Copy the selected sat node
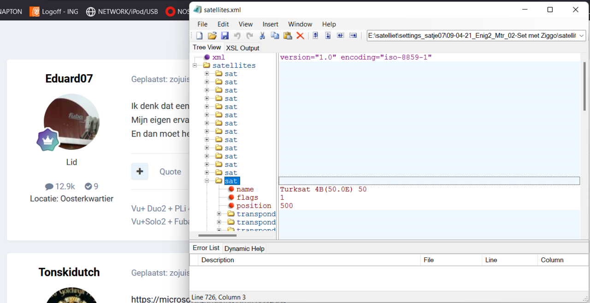This screenshot has width=590, height=303. tap(275, 35)
